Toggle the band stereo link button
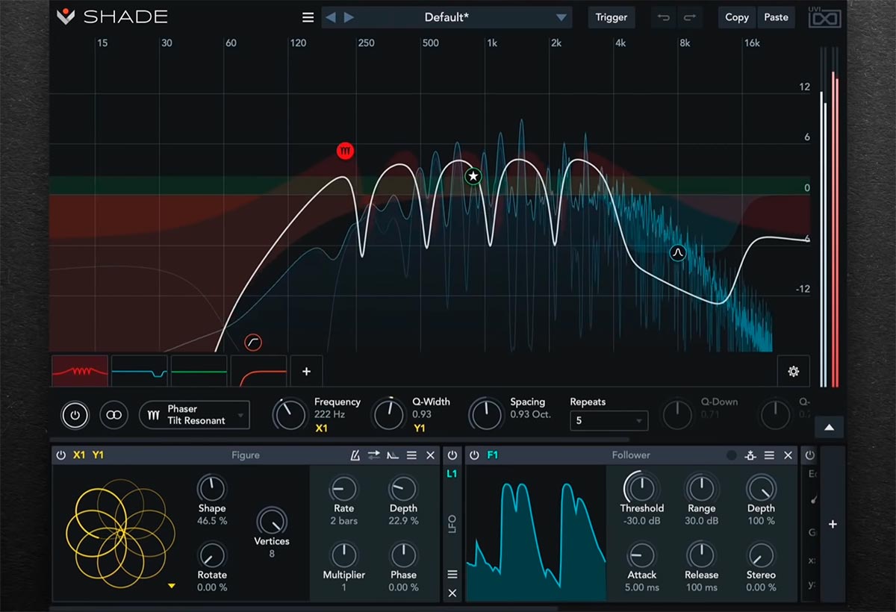The image size is (896, 612). click(x=114, y=415)
